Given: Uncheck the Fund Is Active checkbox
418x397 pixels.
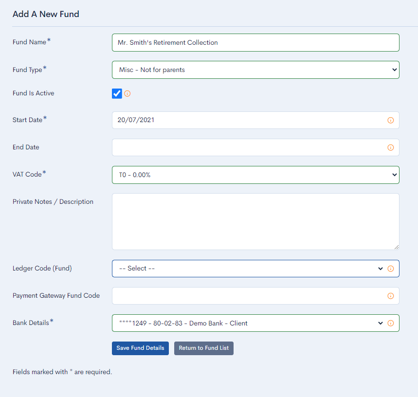Looking at the screenshot, I should tap(116, 93).
